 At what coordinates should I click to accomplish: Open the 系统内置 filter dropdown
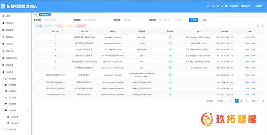tap(135, 20)
